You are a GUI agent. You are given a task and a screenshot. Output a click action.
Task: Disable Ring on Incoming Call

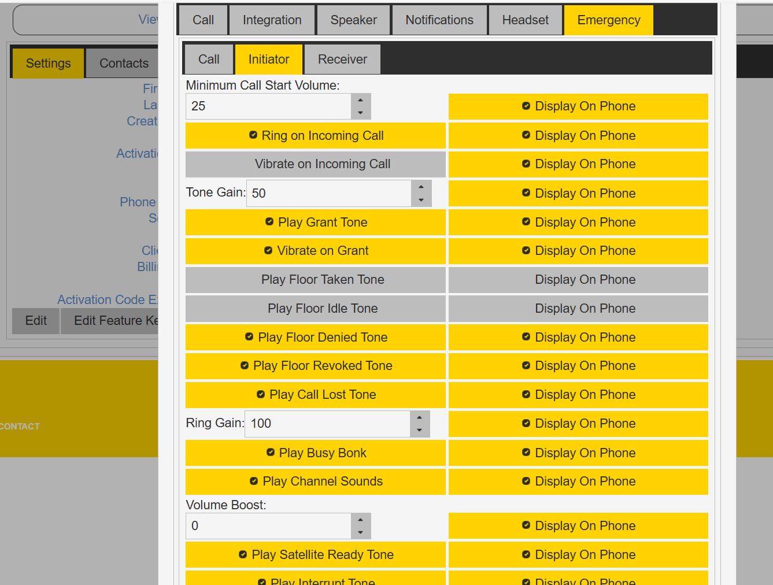tap(316, 136)
